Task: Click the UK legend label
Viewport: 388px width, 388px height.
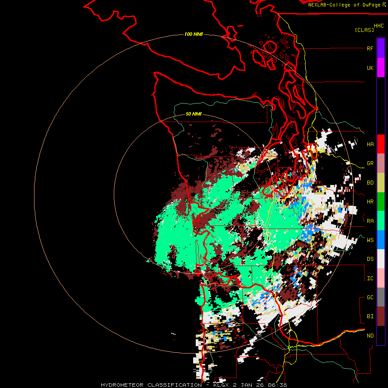Action: tap(370, 68)
